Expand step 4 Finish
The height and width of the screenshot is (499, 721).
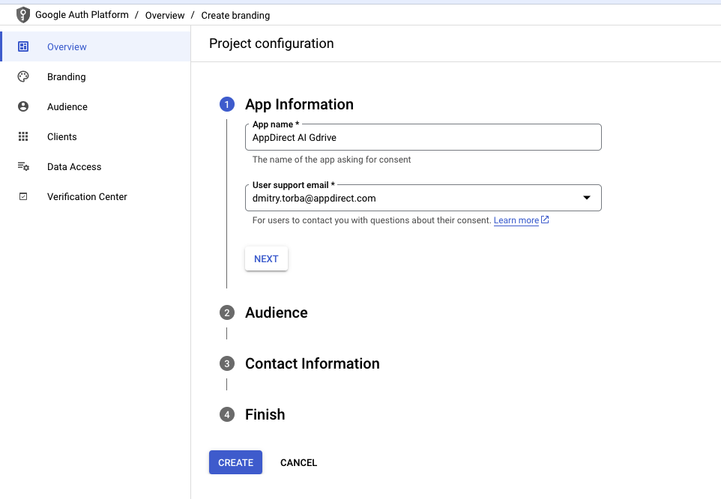click(x=265, y=414)
